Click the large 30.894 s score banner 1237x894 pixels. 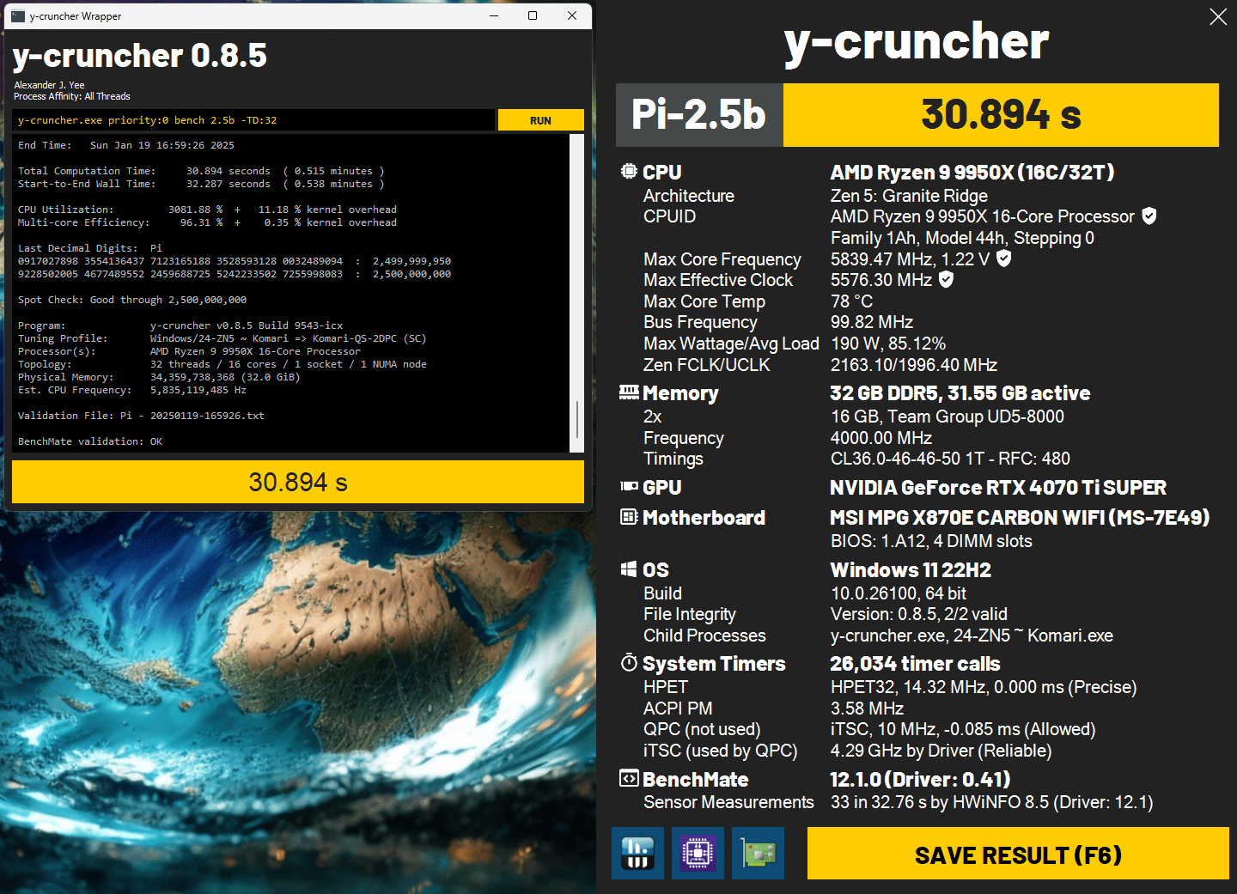[1001, 115]
